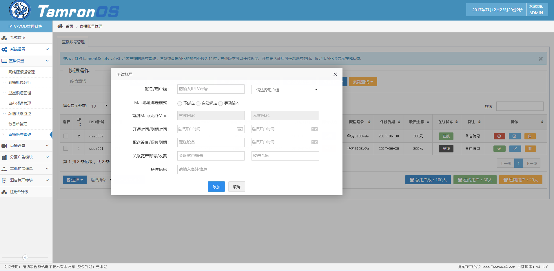Select the 手动输入 radio option
The height and width of the screenshot is (271, 554).
pyautogui.click(x=220, y=104)
